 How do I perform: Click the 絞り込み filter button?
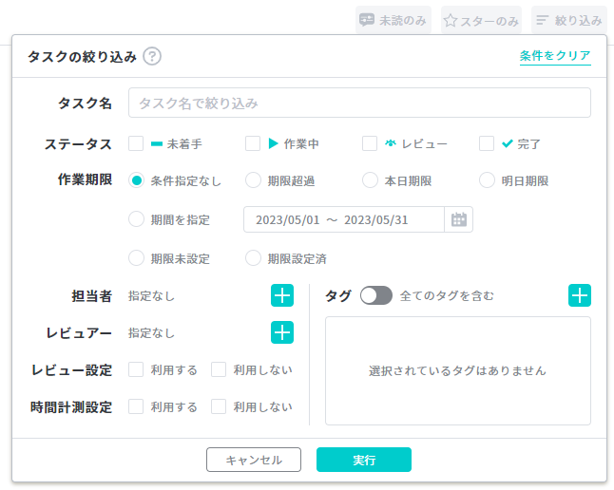tap(569, 20)
